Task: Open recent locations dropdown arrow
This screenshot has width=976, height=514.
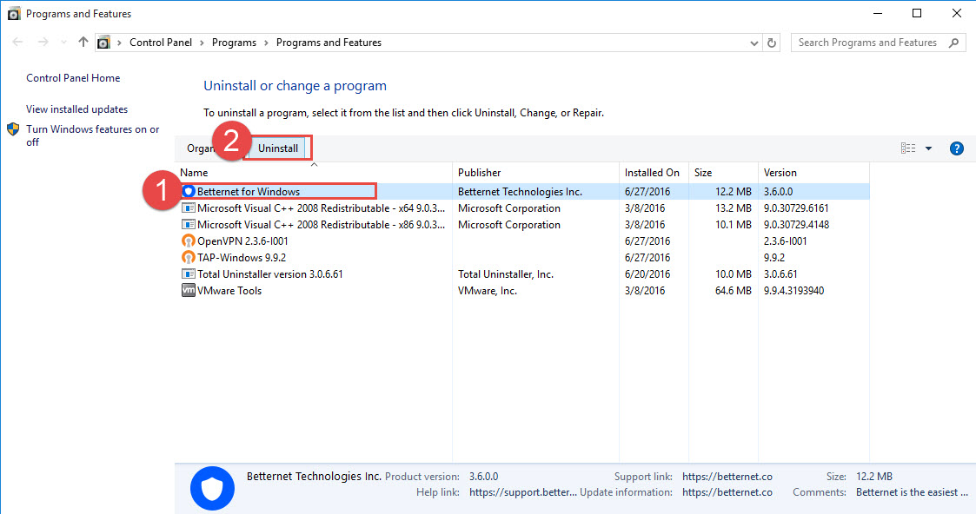Action: point(63,43)
